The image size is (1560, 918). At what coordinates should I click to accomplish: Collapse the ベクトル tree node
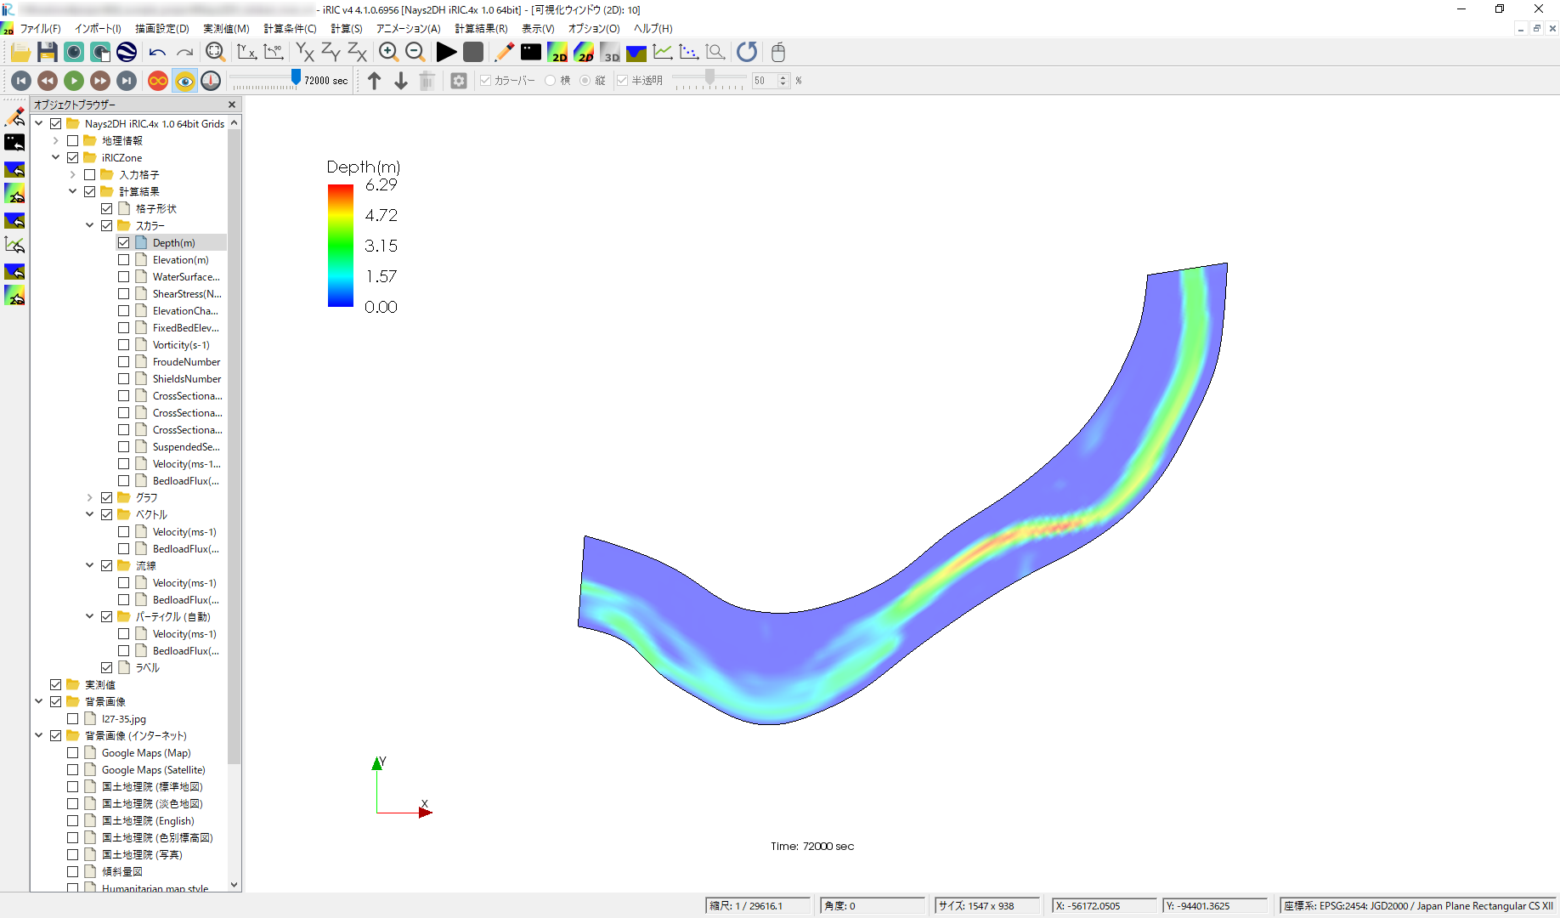(x=90, y=515)
